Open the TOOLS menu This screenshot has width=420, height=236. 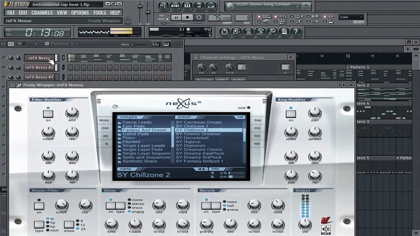point(99,13)
